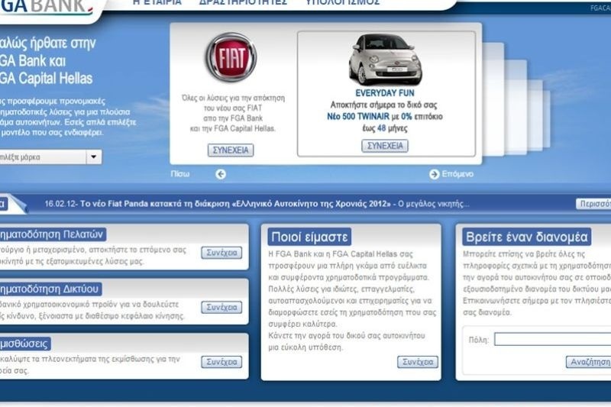Click the Fiat 500 car image
Screen dimensions: 611x407
385,60
